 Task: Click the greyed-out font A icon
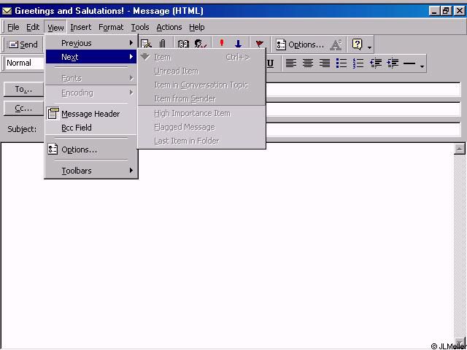pos(336,45)
